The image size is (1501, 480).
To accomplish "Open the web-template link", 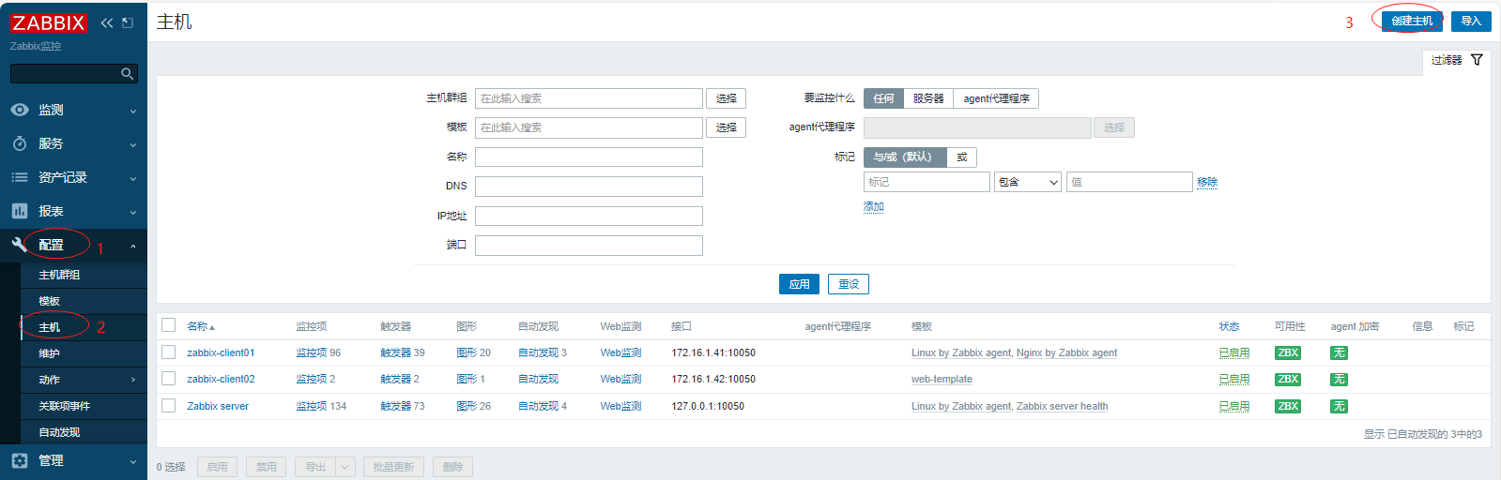I will tap(942, 380).
